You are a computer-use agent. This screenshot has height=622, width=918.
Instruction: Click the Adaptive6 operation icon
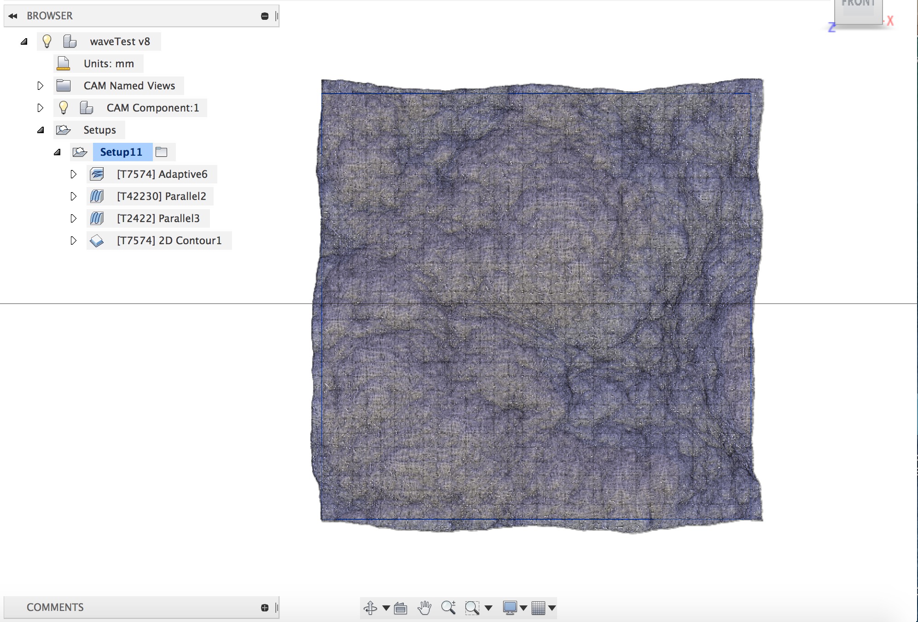click(x=96, y=174)
